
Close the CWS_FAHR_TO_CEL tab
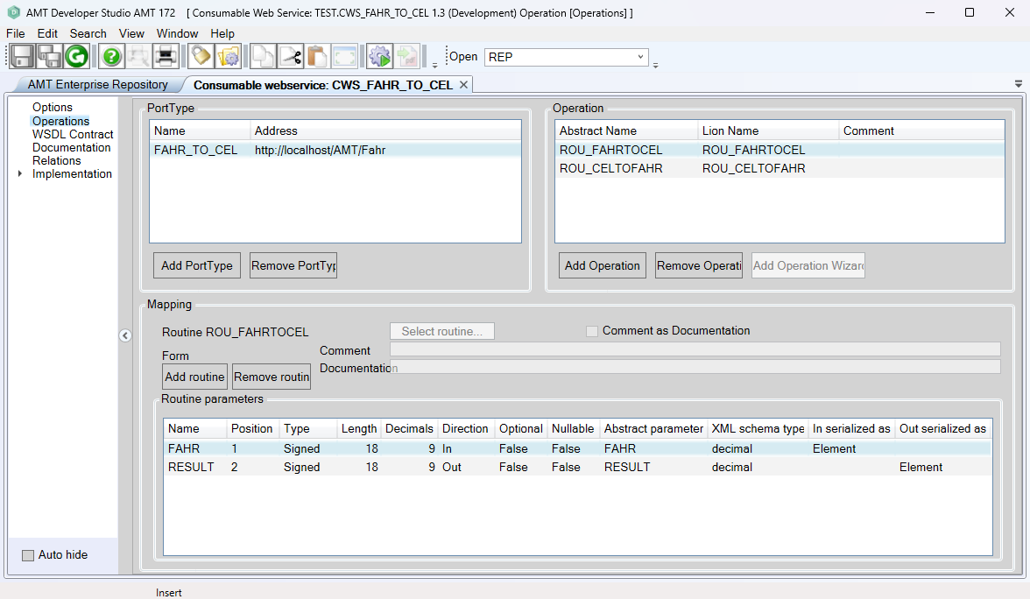464,85
